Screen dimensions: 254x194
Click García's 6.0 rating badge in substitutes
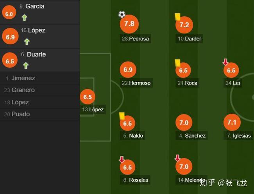pyautogui.click(x=9, y=12)
